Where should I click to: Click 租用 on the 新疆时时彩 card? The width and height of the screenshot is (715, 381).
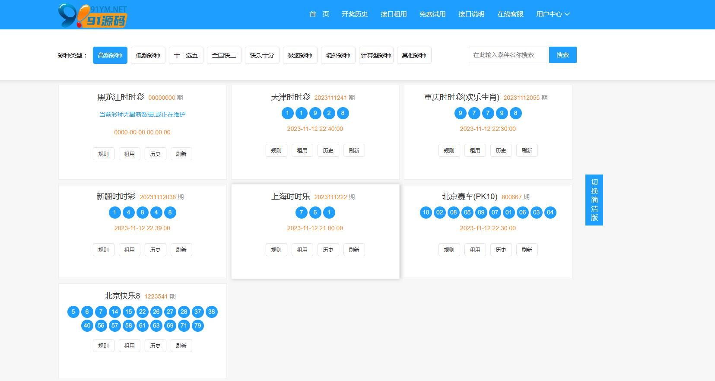coord(130,250)
